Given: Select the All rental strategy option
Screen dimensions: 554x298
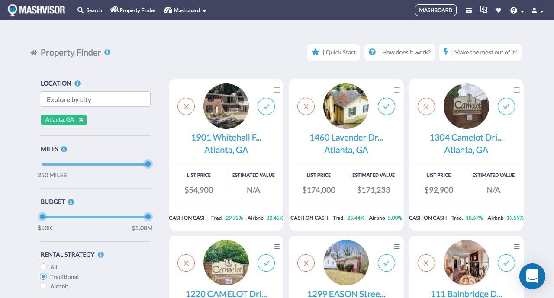Looking at the screenshot, I should pyautogui.click(x=43, y=267).
